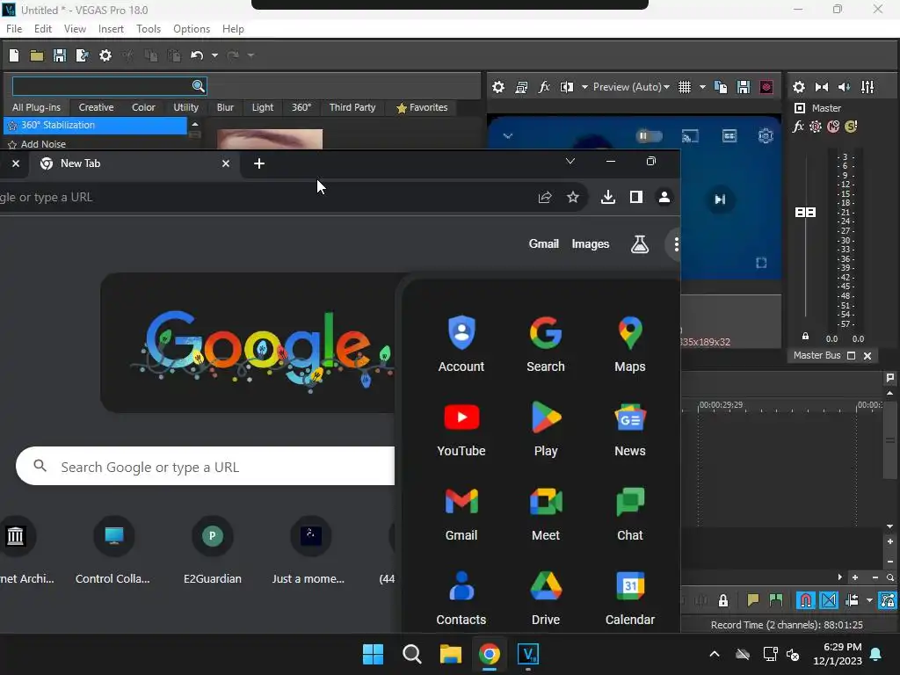
Task: Open video preview properties gear
Action: tap(498, 87)
